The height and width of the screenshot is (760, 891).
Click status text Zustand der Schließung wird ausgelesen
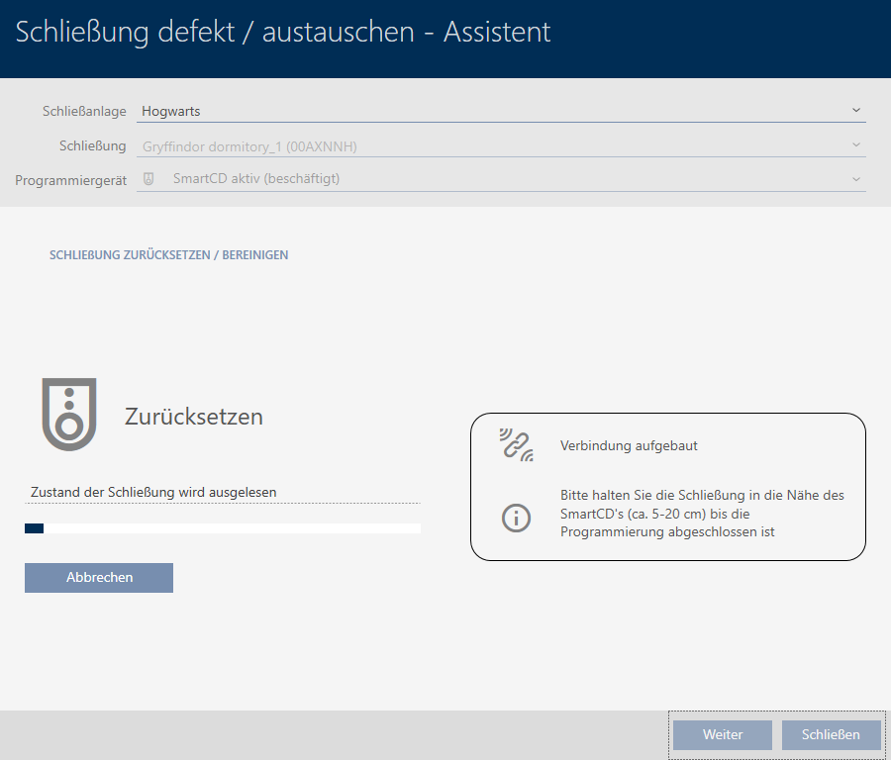point(153,492)
